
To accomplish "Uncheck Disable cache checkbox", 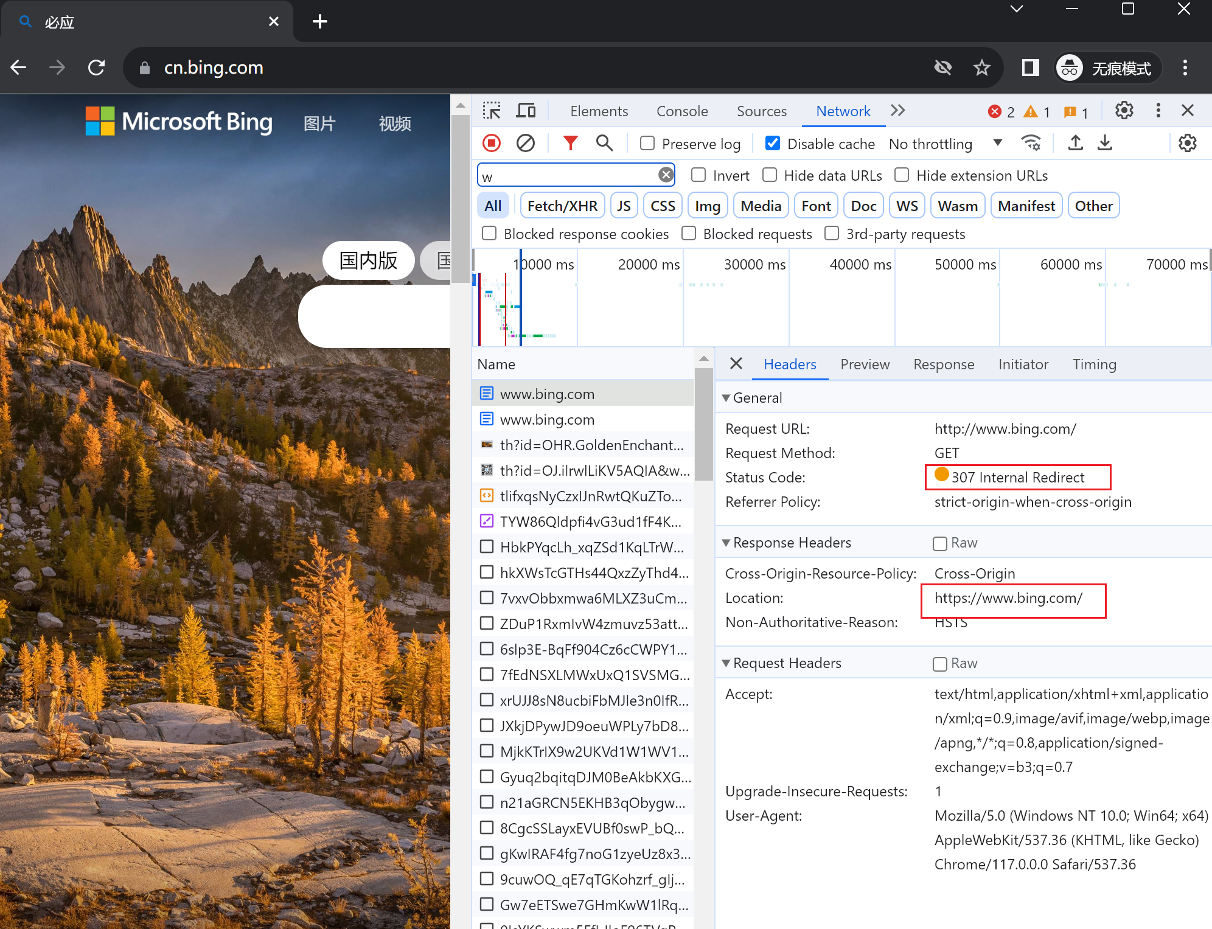I will 773,144.
